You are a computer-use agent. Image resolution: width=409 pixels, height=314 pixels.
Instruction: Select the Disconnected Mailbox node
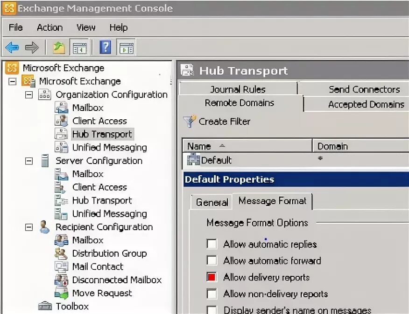coord(117,280)
